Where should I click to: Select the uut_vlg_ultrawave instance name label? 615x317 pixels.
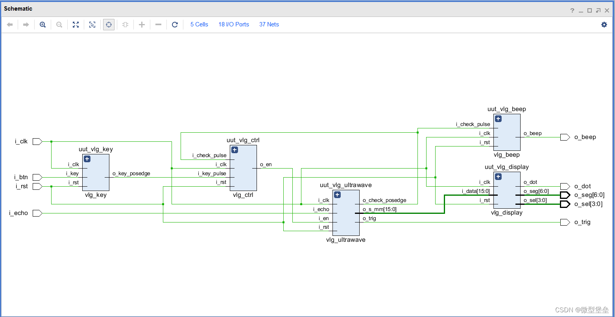[346, 185]
